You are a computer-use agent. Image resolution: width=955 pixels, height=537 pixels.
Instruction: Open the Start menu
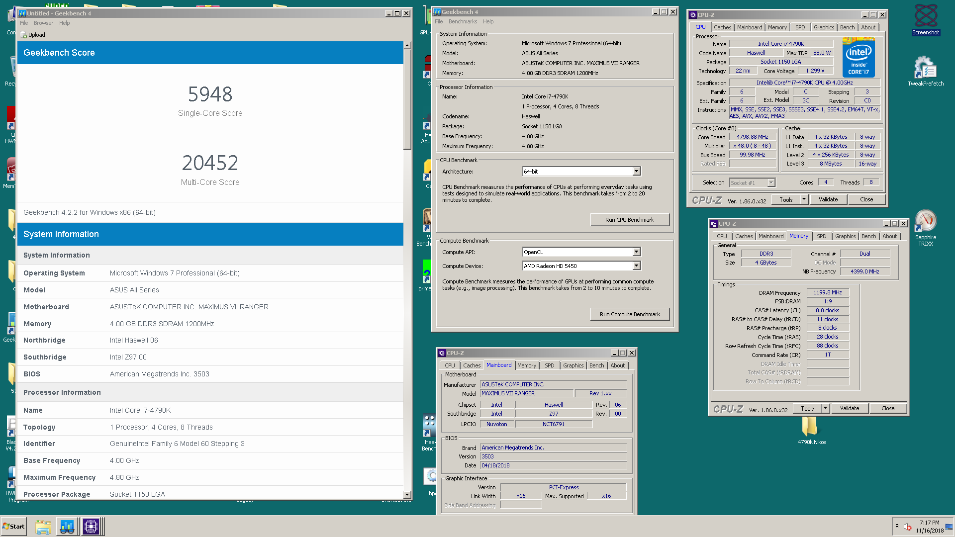[x=13, y=527]
